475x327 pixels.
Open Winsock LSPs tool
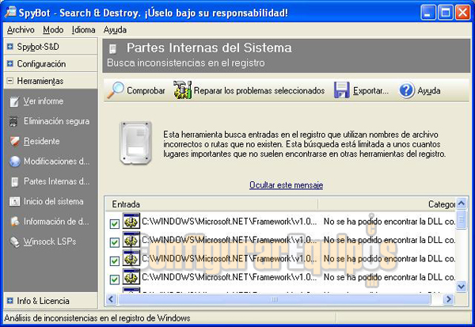50,241
